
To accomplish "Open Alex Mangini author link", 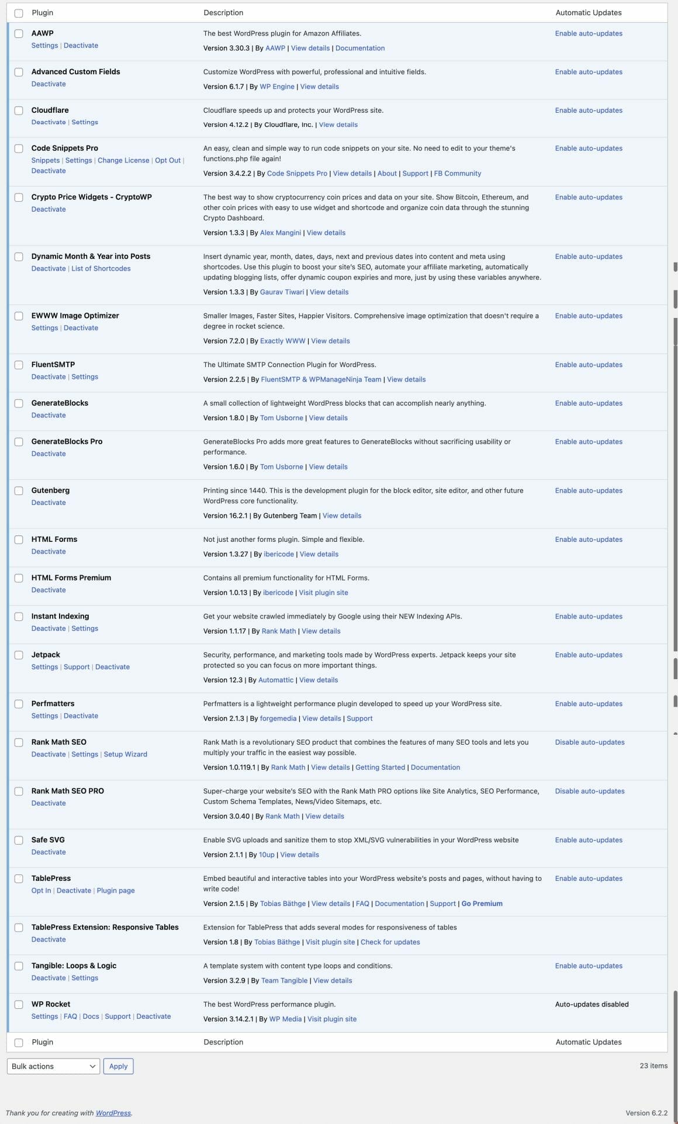I will [281, 233].
